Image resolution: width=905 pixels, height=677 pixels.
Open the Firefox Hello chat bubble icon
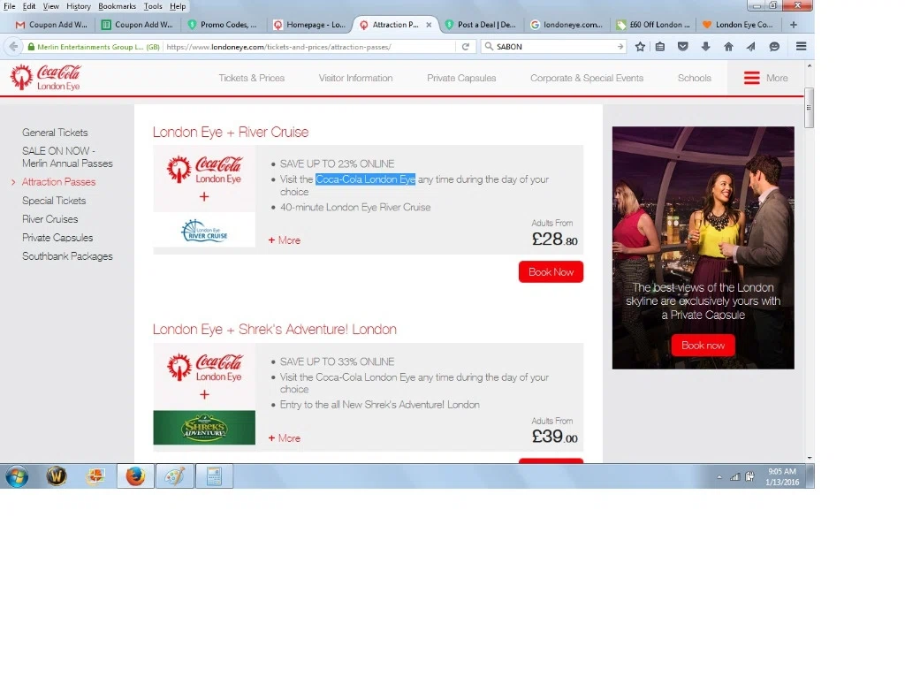(x=774, y=47)
